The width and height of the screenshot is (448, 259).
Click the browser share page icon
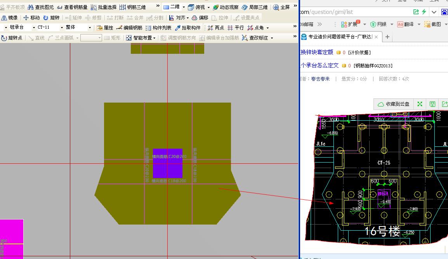[x=416, y=12]
